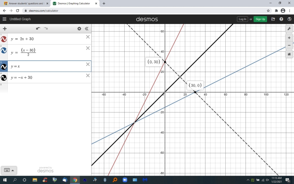Click the address bar URL
The width and height of the screenshot is (294, 184).
(x=44, y=11)
